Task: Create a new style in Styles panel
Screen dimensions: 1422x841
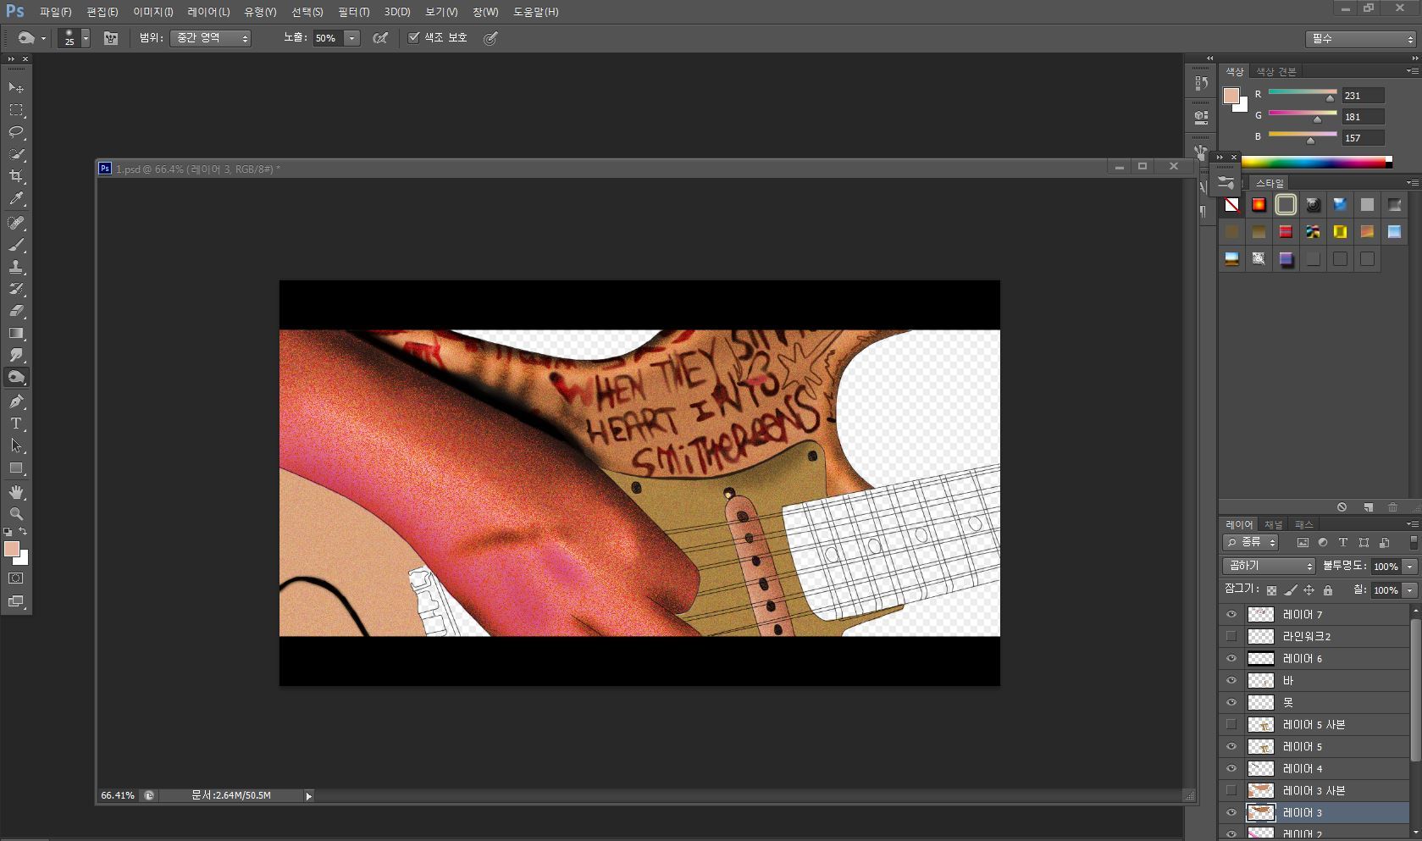Action: [x=1368, y=507]
